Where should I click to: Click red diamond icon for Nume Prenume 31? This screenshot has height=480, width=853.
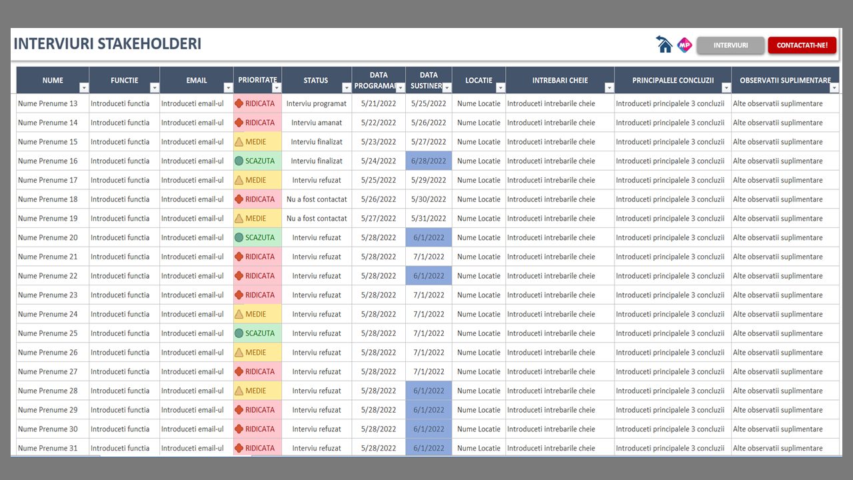[239, 449]
